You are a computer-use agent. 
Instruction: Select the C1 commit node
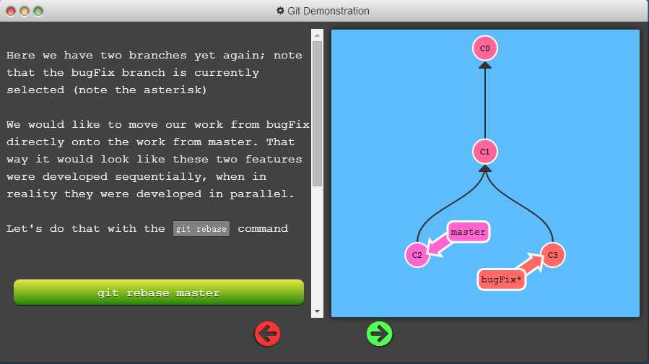point(484,152)
